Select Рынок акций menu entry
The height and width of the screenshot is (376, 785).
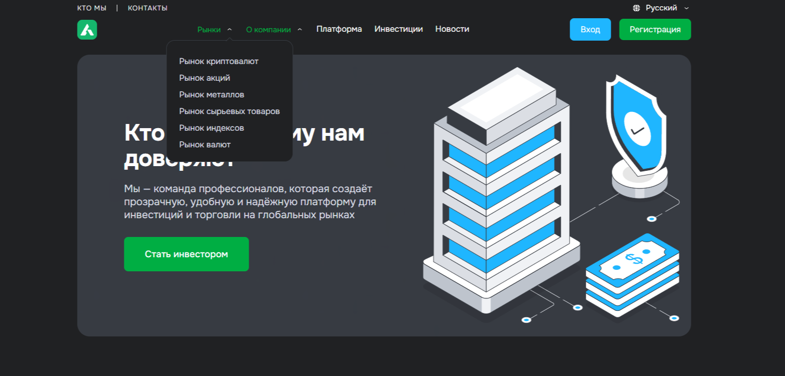[204, 78]
